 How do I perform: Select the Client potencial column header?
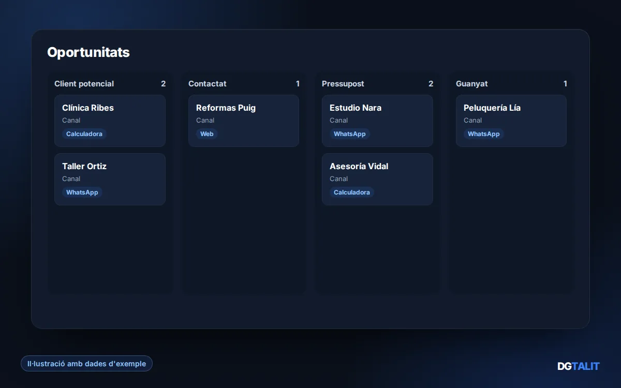pos(84,84)
